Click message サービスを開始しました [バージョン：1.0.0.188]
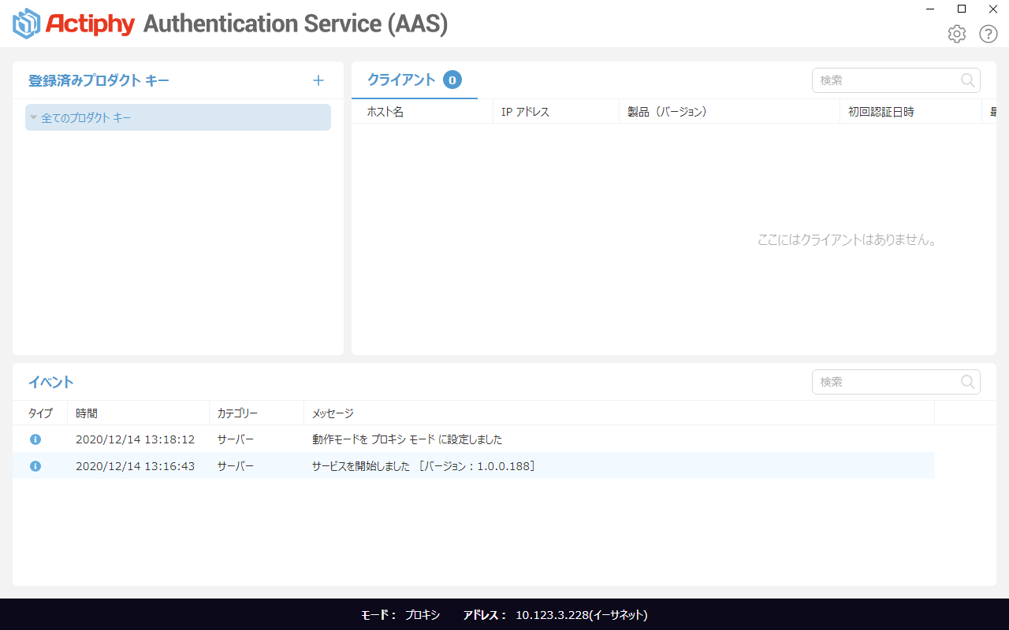This screenshot has width=1009, height=630. (x=424, y=466)
